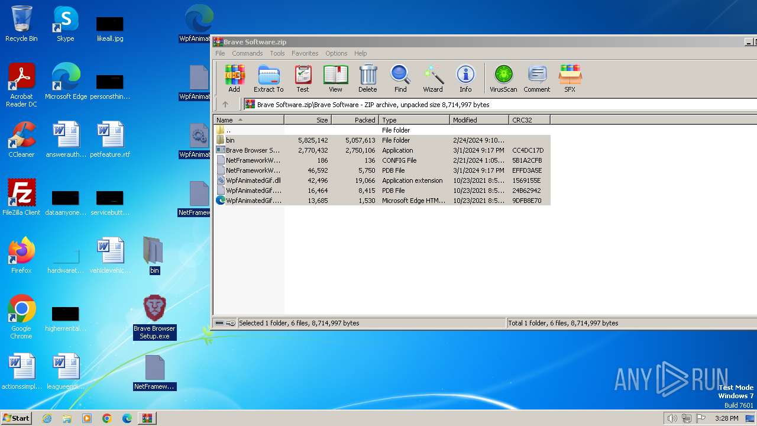
Task: Select the likeall.jpg desktop file
Action: tap(110, 27)
